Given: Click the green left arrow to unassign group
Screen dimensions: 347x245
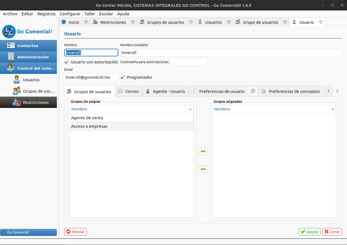Looking at the screenshot, I should (x=203, y=169).
